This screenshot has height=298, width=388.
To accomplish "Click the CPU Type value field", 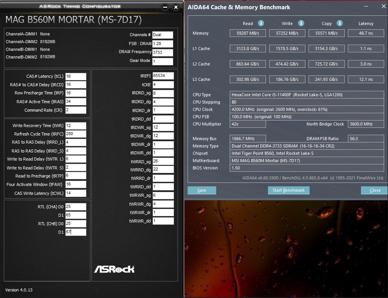I will pos(307,95).
